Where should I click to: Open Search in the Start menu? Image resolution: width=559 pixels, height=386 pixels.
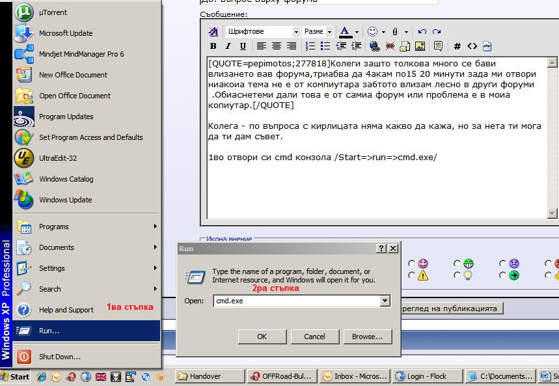click(x=87, y=289)
